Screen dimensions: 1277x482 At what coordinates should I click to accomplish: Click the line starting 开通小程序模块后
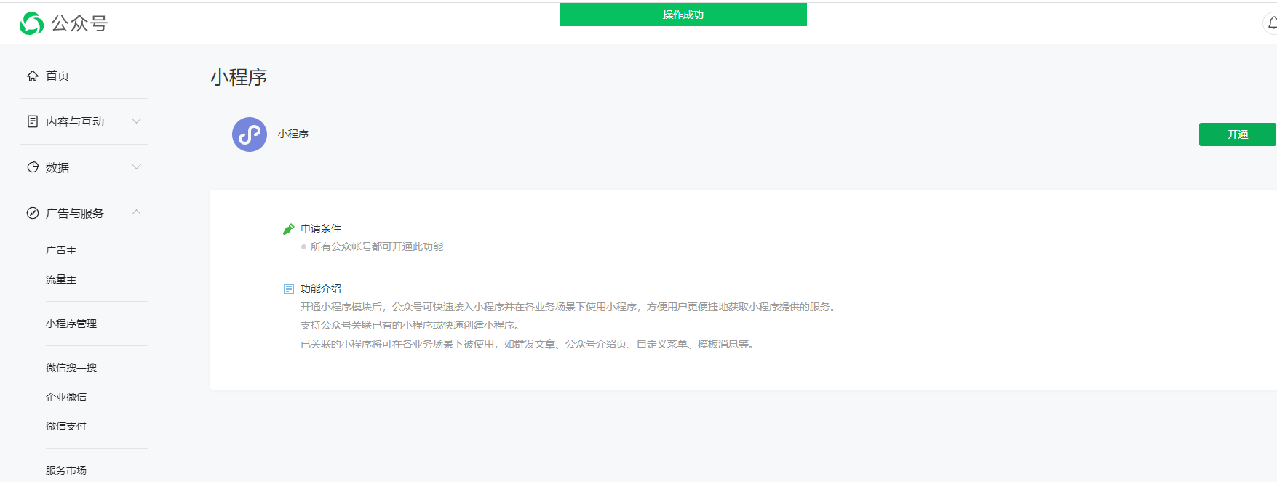(x=570, y=307)
